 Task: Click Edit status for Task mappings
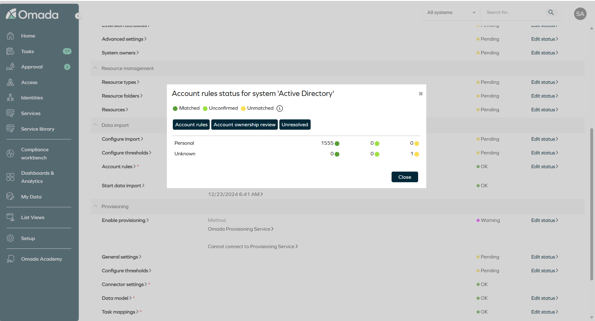click(x=545, y=312)
